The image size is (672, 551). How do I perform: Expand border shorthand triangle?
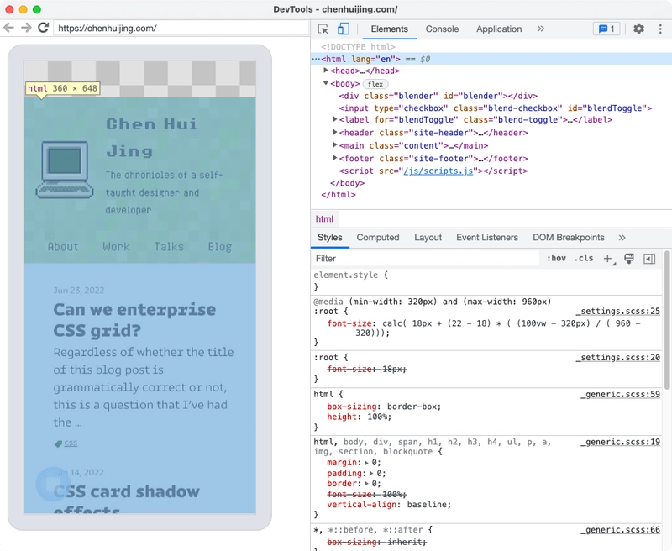tap(366, 484)
